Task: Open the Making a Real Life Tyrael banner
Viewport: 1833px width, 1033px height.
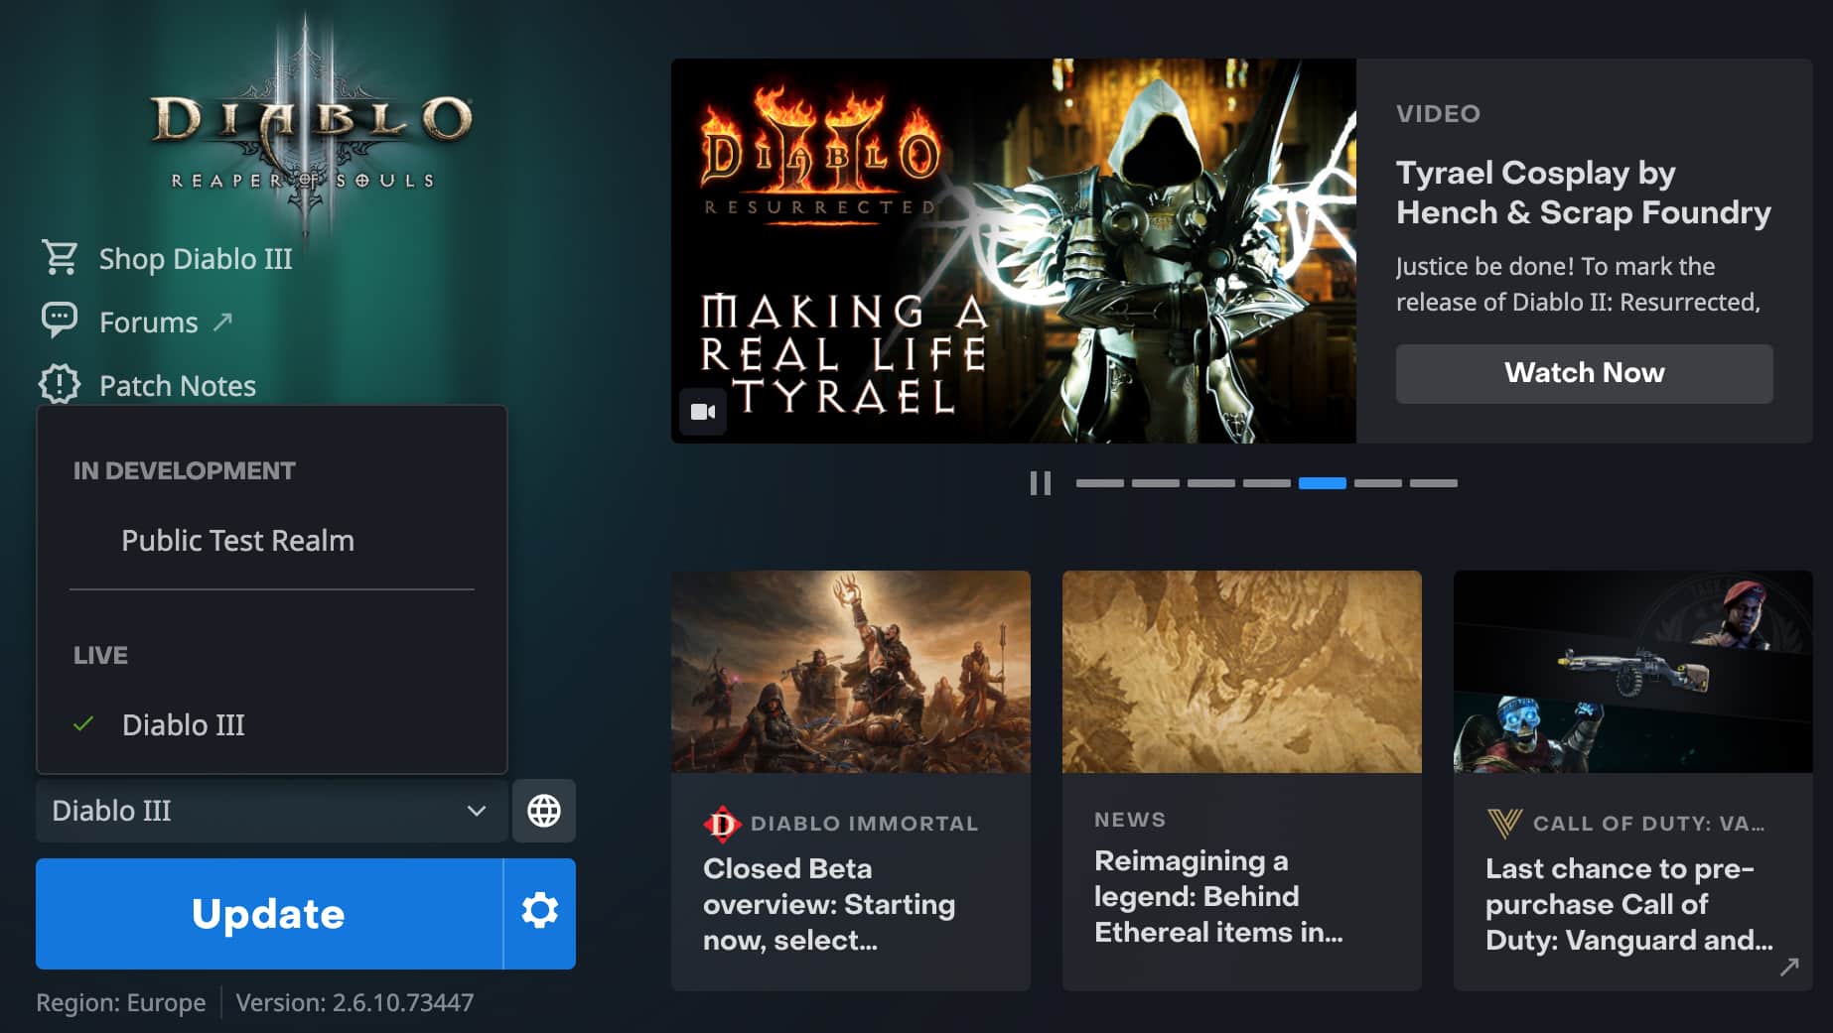Action: [1014, 251]
